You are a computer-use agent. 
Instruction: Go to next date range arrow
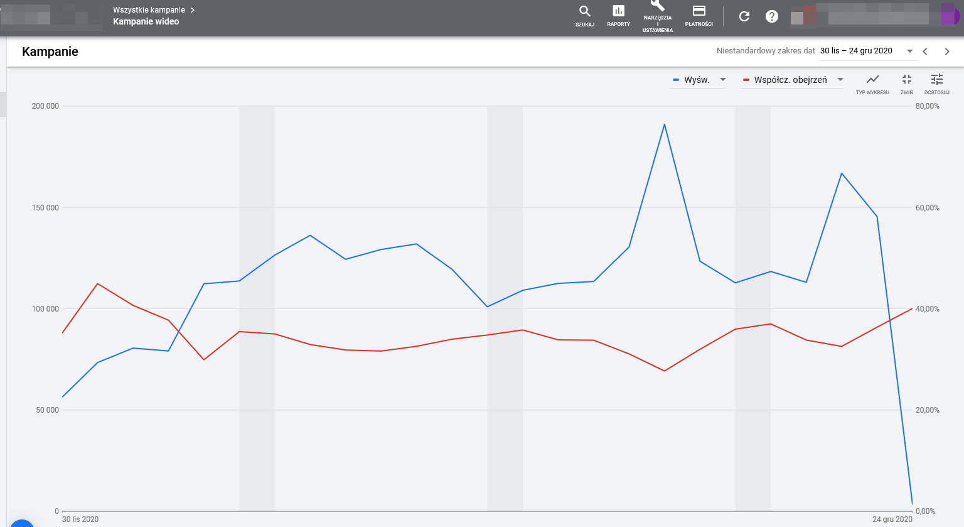947,52
